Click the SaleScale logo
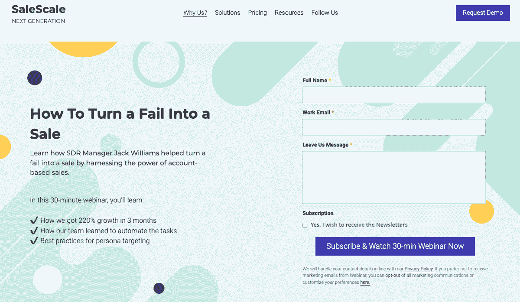This screenshot has width=520, height=302. [39, 14]
